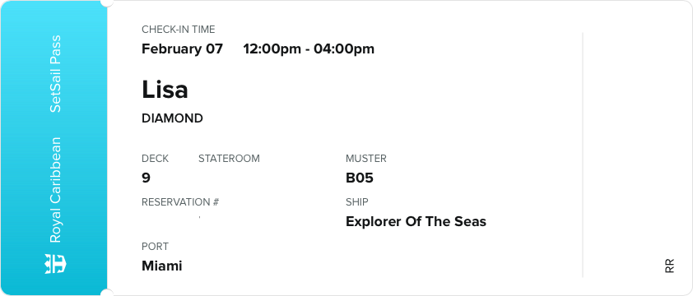Click the RR code on the stub
This screenshot has height=296, width=693.
(x=670, y=266)
